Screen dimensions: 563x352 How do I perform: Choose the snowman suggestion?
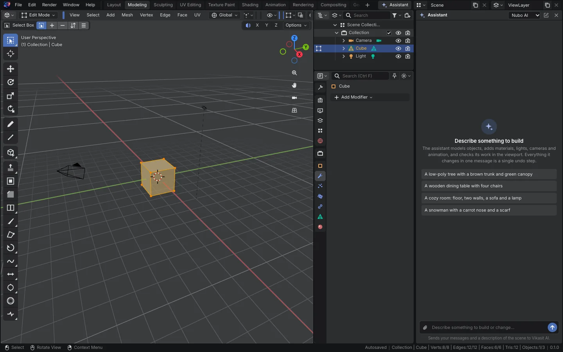point(489,210)
